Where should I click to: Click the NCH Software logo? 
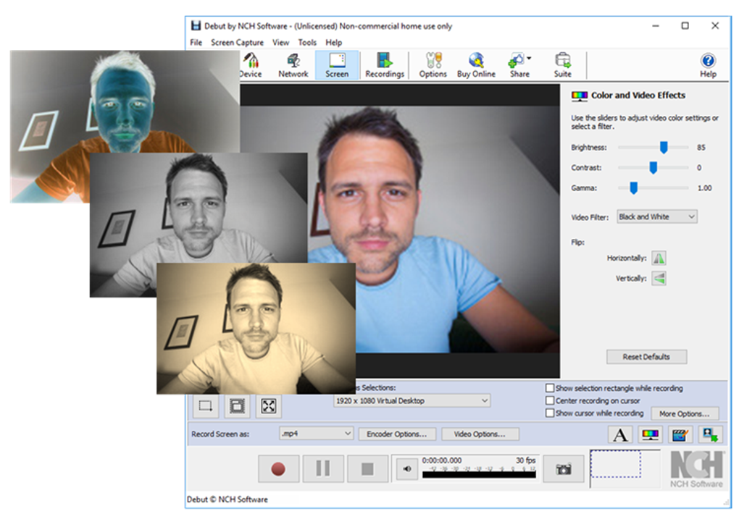[696, 469]
